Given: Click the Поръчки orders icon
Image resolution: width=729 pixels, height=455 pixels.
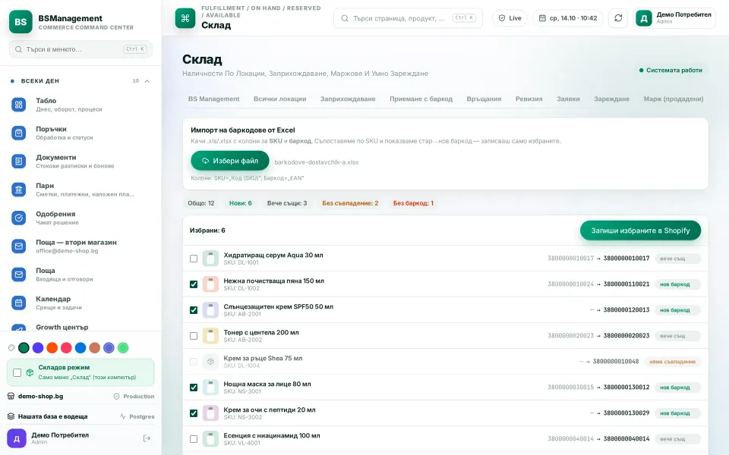Looking at the screenshot, I should click(18, 133).
